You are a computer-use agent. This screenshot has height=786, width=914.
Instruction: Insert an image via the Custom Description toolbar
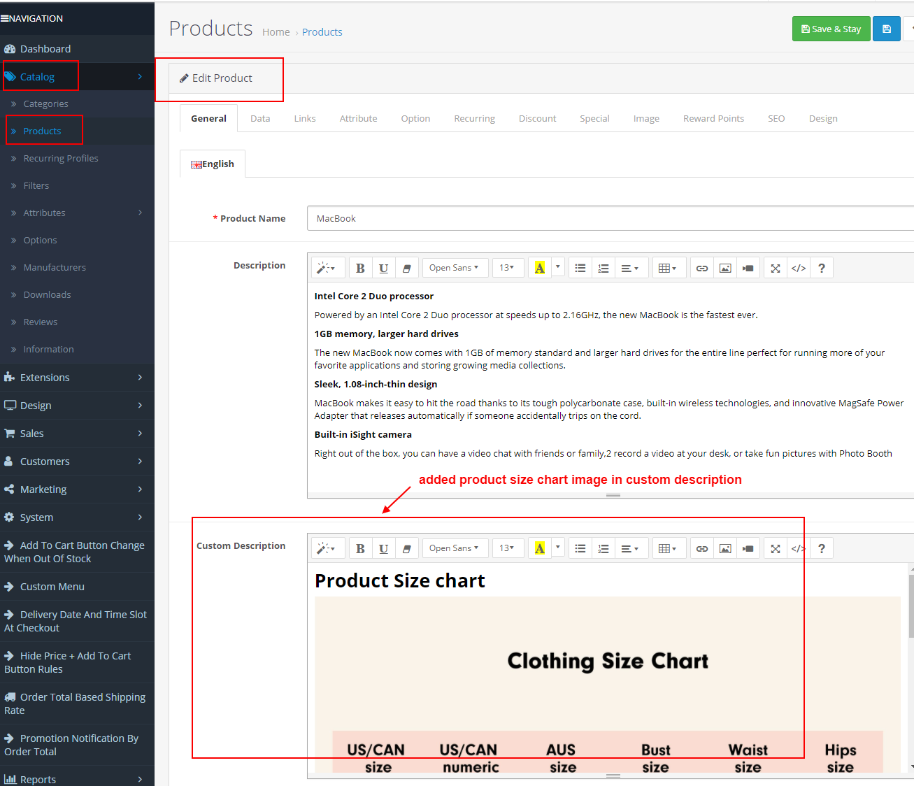(x=724, y=548)
